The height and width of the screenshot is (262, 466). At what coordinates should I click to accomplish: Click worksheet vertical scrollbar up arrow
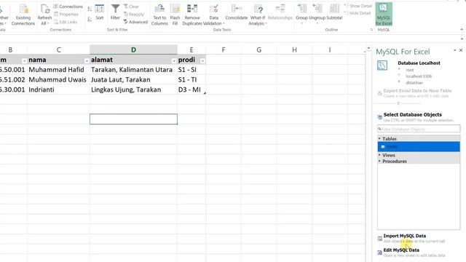coord(368,48)
